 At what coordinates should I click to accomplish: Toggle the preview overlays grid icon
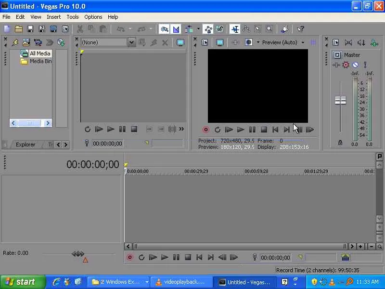(x=313, y=42)
